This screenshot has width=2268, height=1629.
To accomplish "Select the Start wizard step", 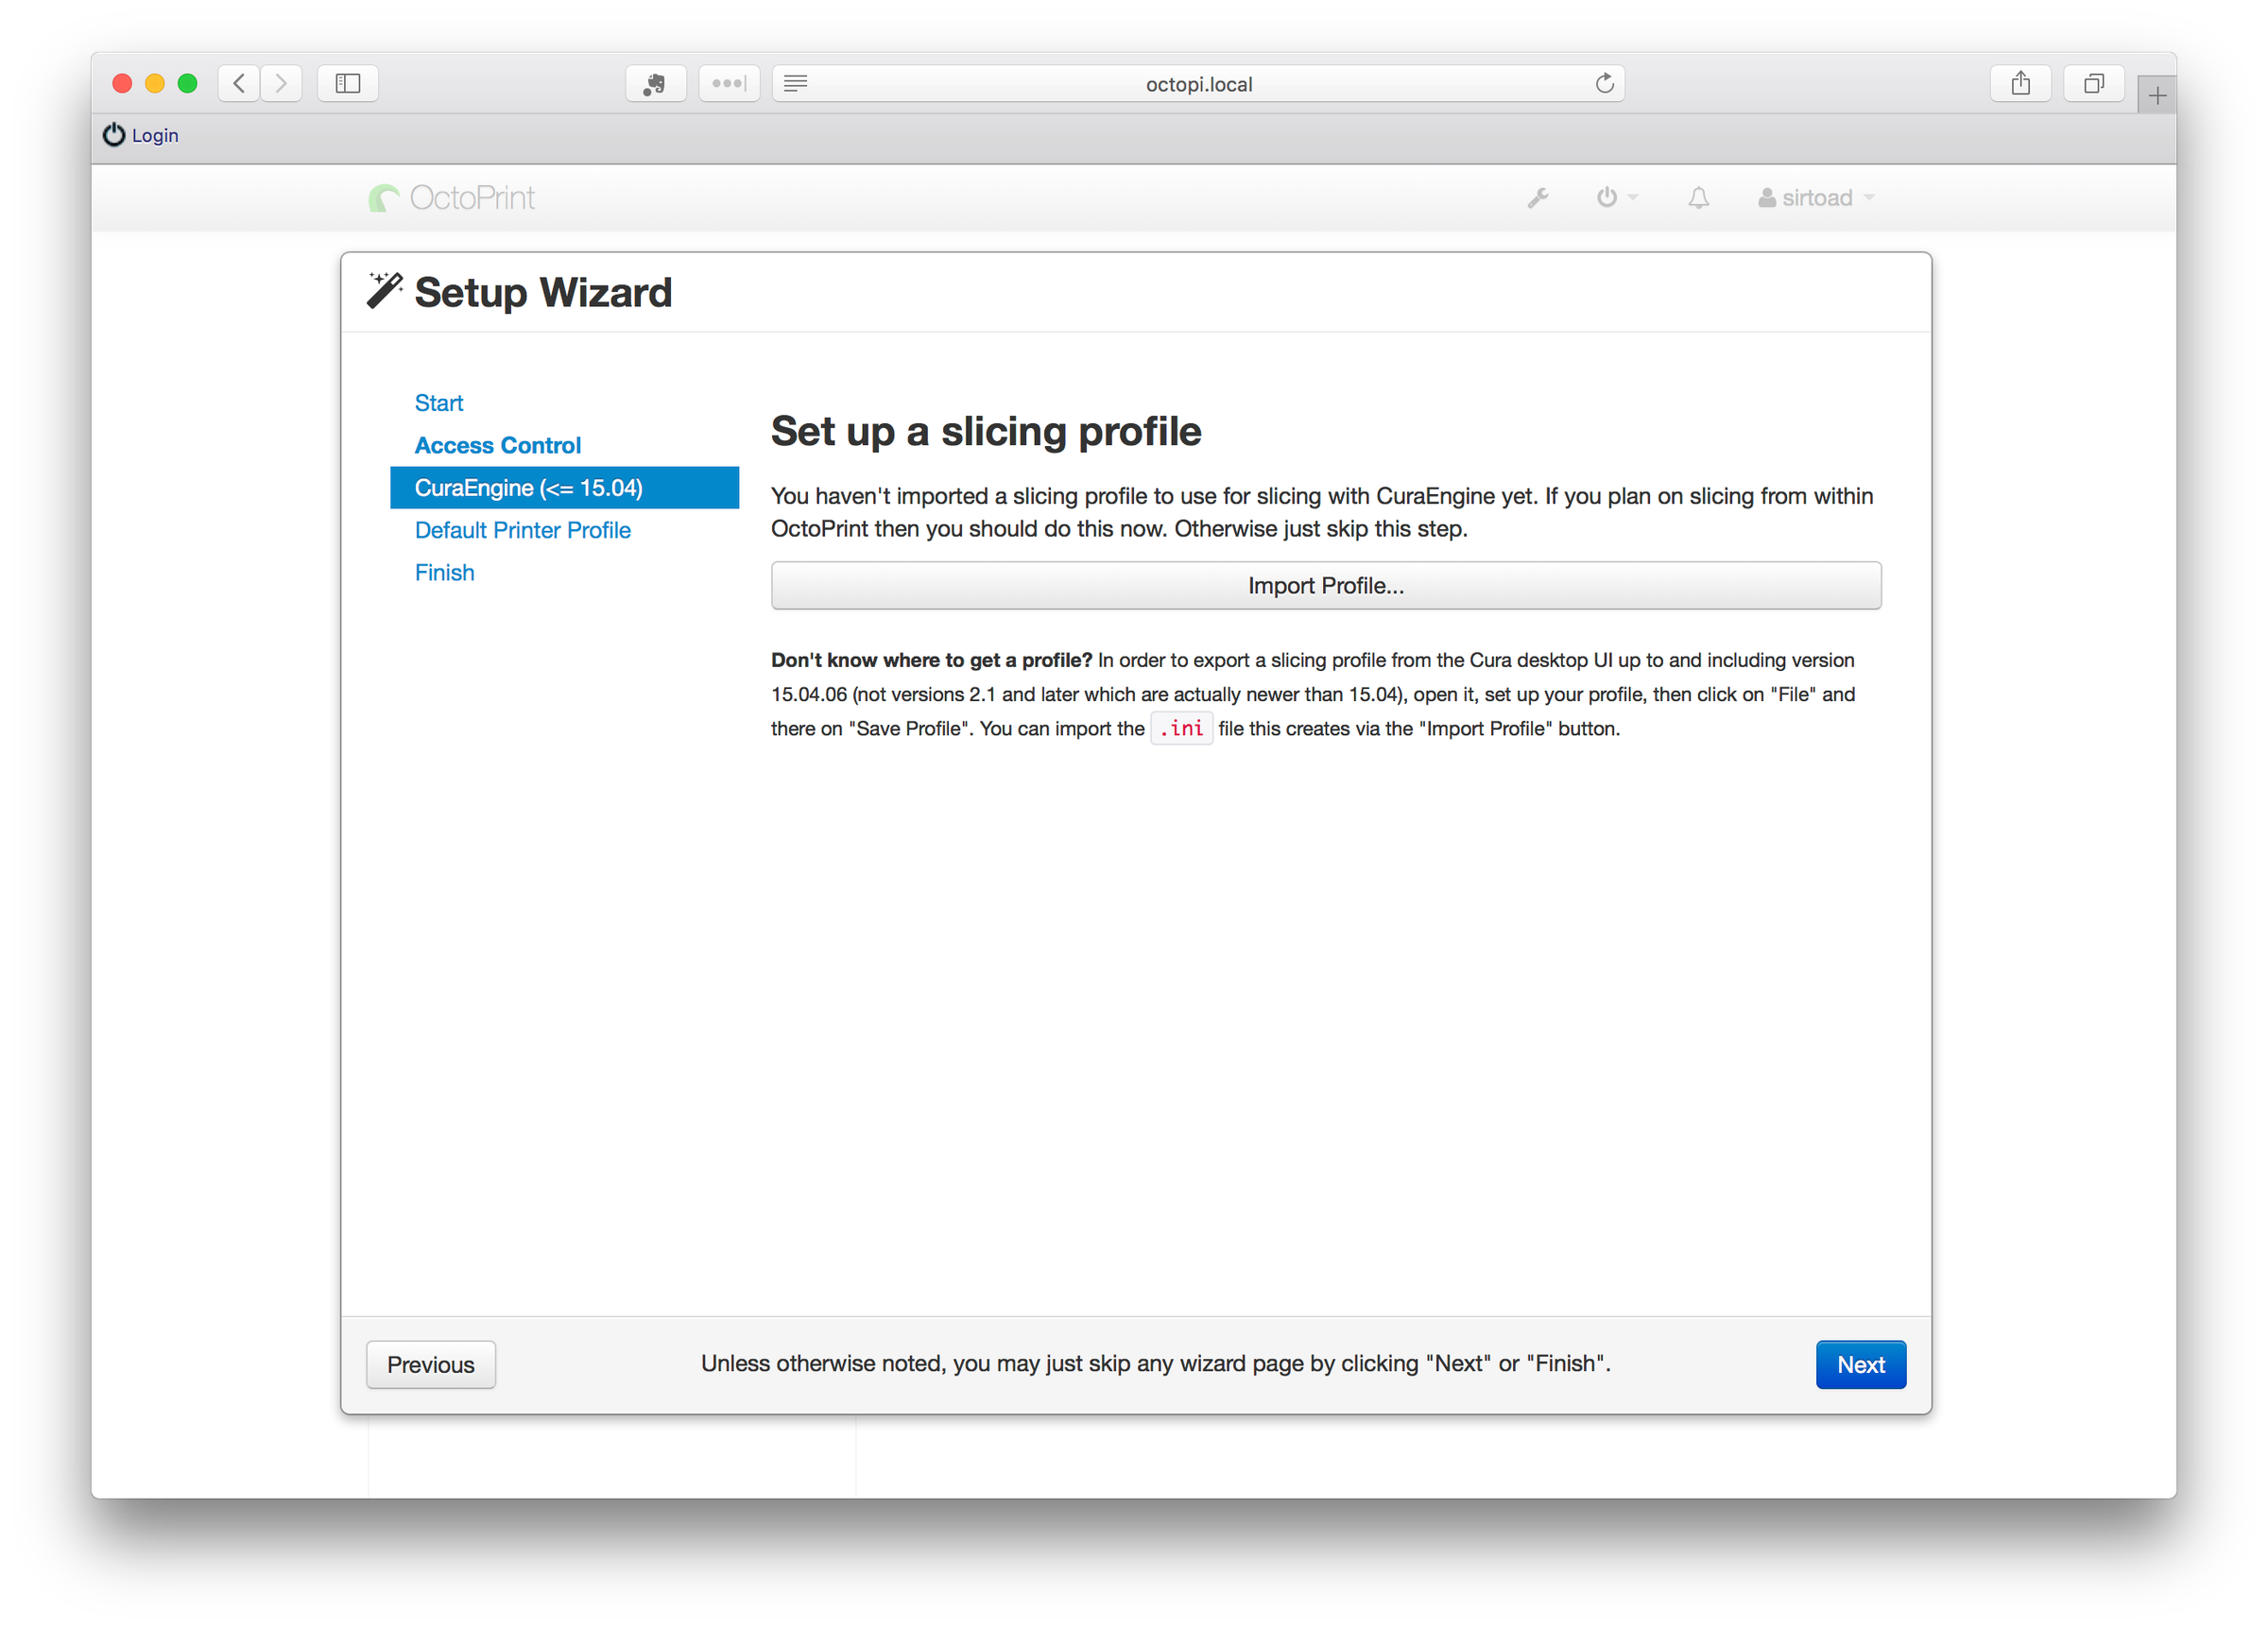I will click(x=438, y=403).
